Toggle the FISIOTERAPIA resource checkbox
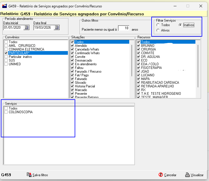 [x=139, y=68]
